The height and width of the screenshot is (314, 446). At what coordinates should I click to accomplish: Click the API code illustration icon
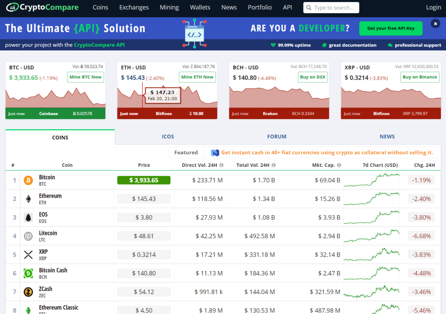tap(194, 34)
